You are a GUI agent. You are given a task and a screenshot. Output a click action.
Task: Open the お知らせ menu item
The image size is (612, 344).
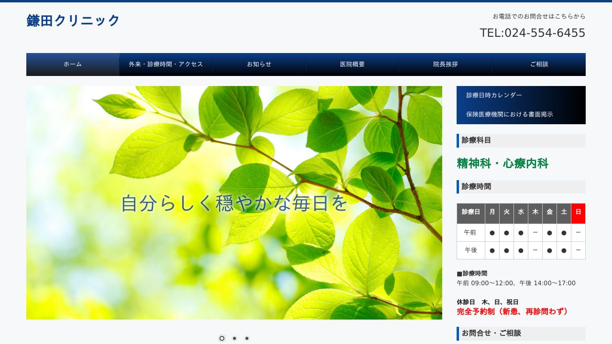click(x=258, y=64)
